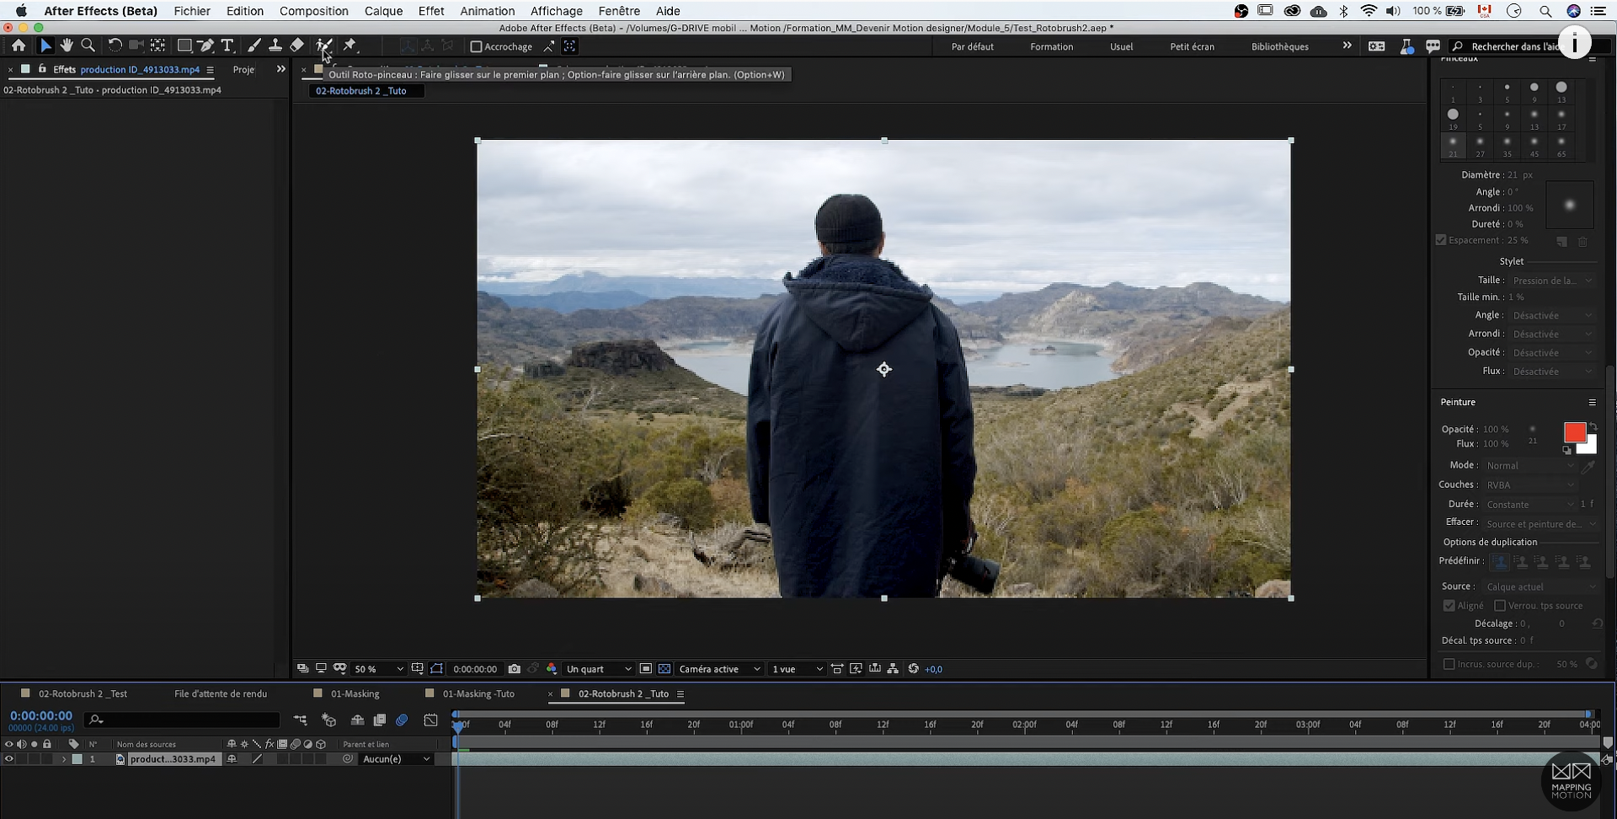Image resolution: width=1617 pixels, height=819 pixels.
Task: Open the Bibliothèques workspace
Action: coord(1279,46)
